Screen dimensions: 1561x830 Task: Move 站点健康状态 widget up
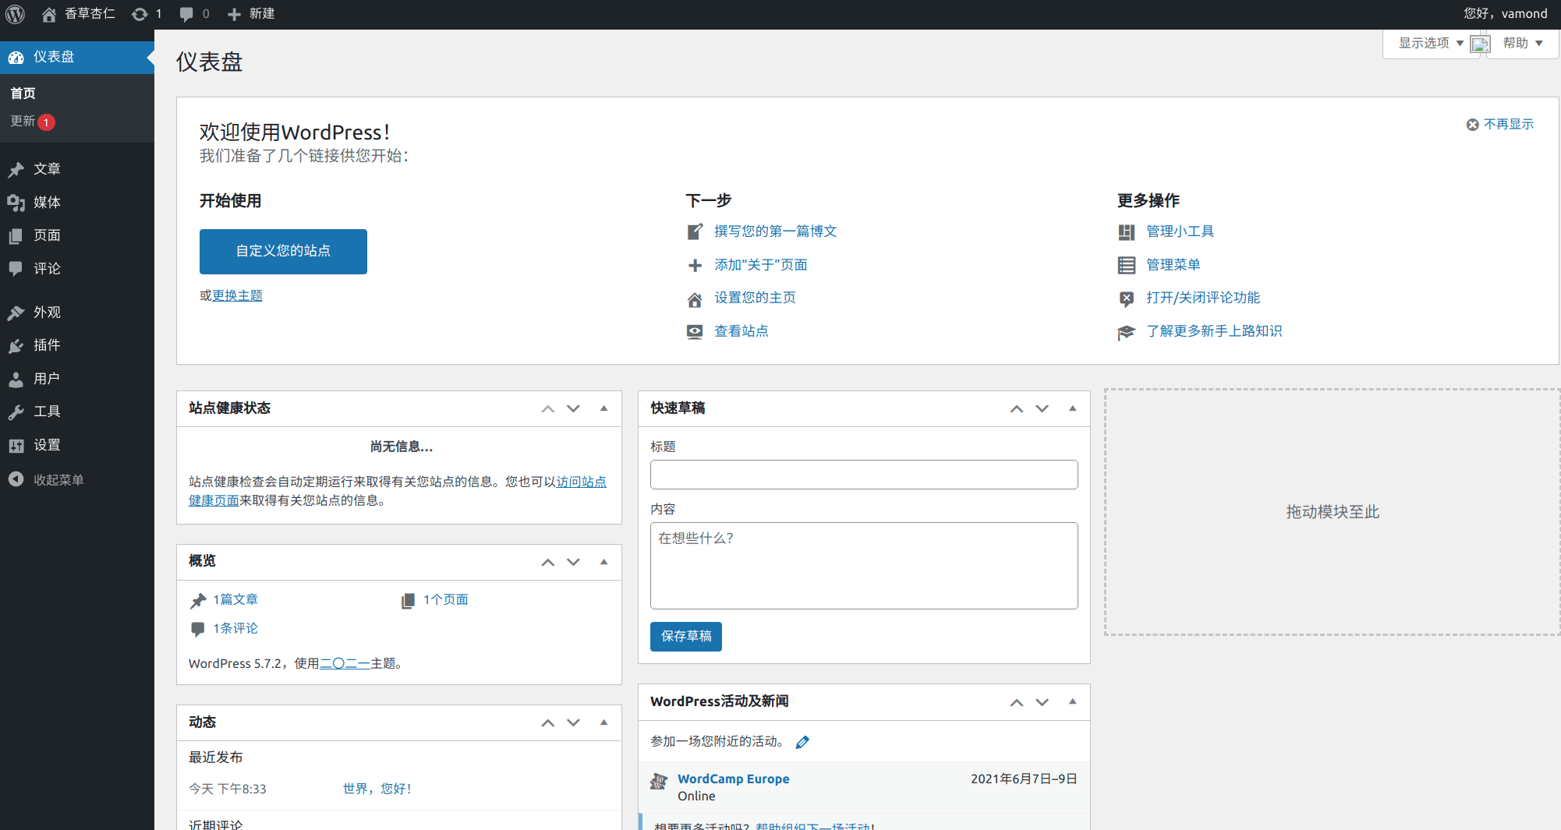548,409
